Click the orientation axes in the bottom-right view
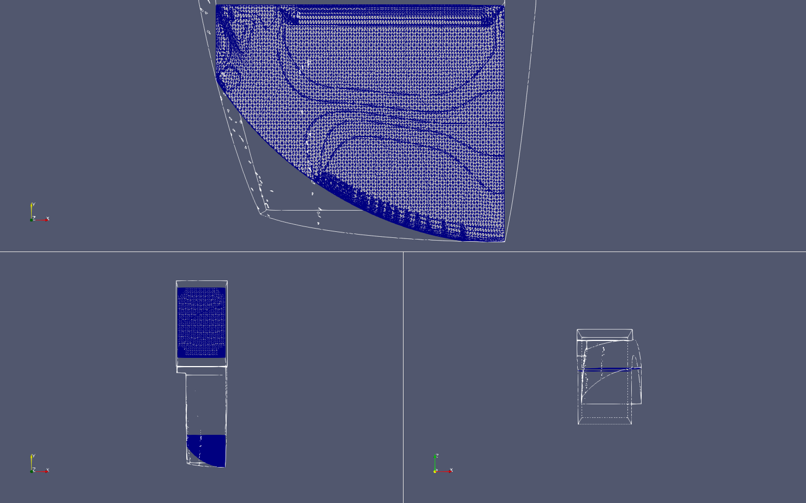 click(x=443, y=464)
